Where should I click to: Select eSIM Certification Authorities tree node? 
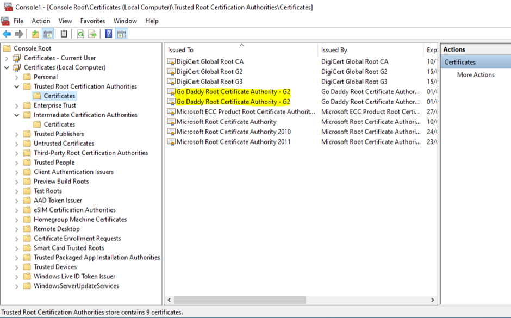pos(74,210)
